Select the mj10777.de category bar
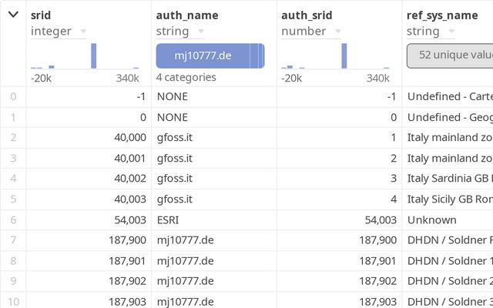The width and height of the screenshot is (493, 308). 205,56
